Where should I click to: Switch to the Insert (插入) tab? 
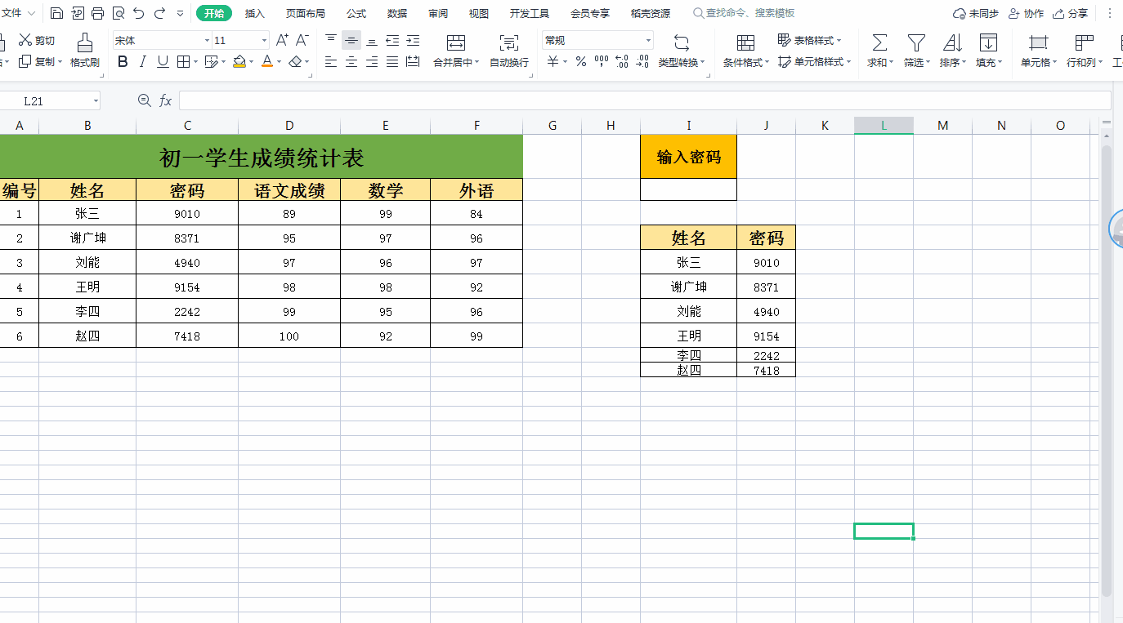[x=255, y=13]
